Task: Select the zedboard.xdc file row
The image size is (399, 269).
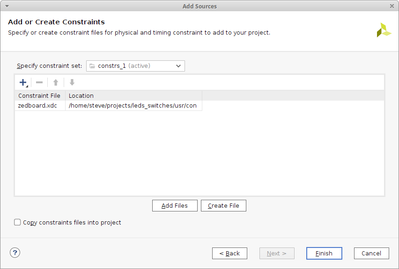Action: tap(37, 106)
